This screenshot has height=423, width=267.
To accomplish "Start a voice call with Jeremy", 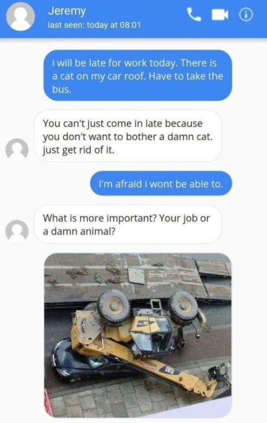I will 194,15.
